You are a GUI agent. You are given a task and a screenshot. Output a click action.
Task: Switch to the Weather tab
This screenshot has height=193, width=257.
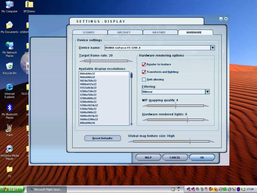(x=159, y=32)
